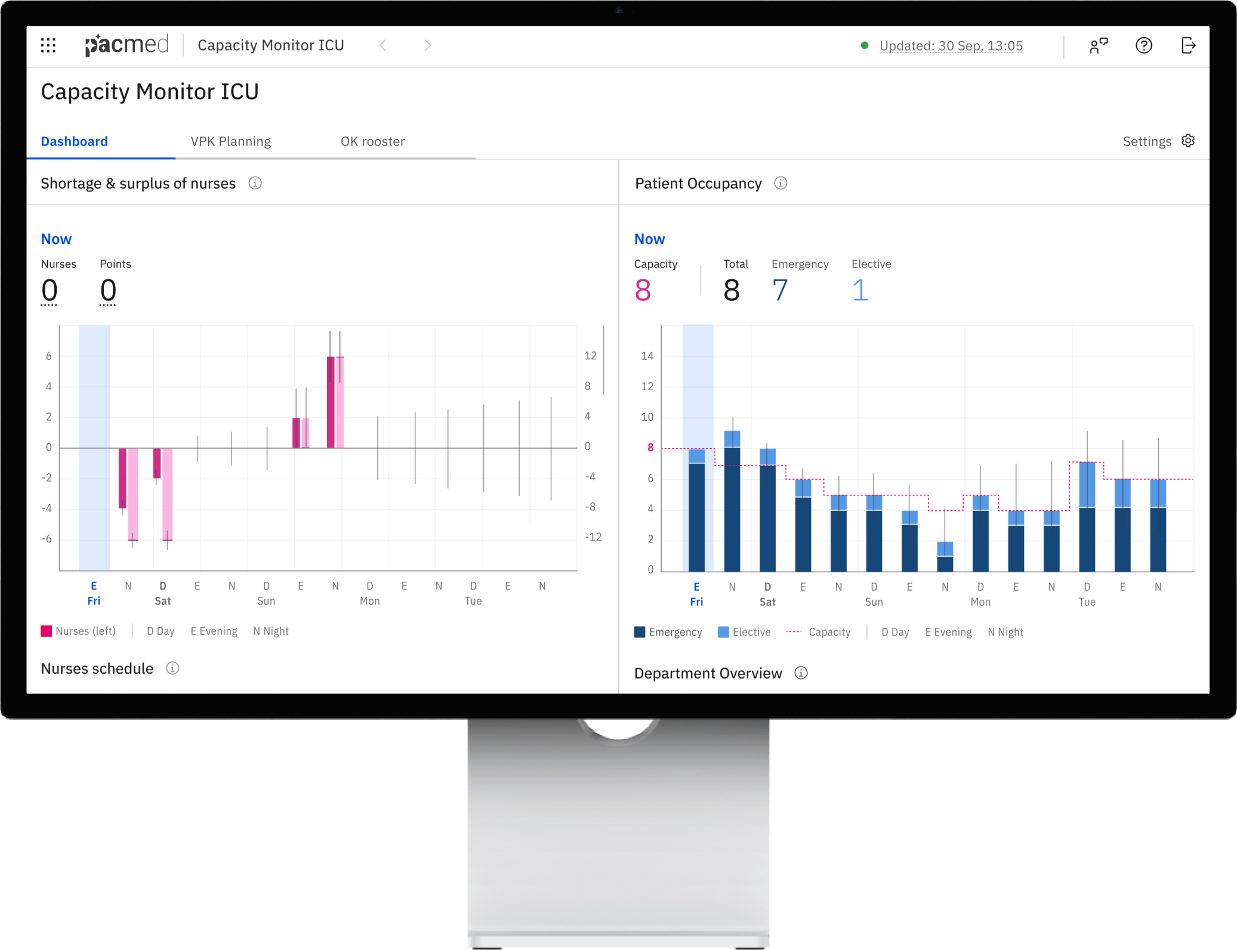Go to next page with right chevron
This screenshot has width=1237, height=950.
tap(427, 45)
